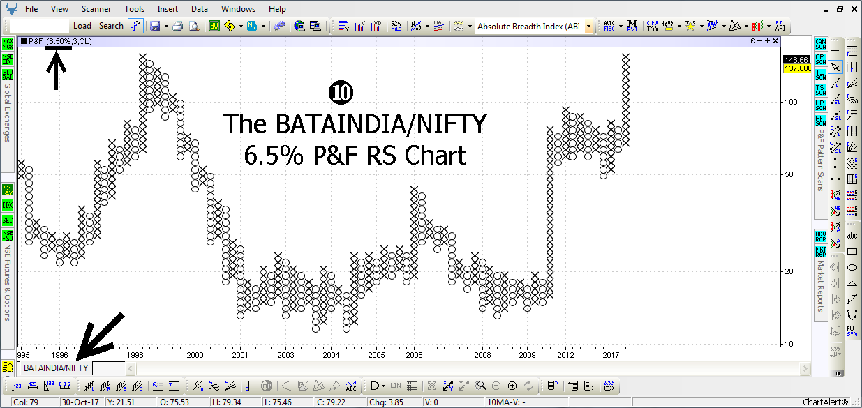Click the ADV REP report icon
Image resolution: width=862 pixels, height=408 pixels.
point(820,236)
